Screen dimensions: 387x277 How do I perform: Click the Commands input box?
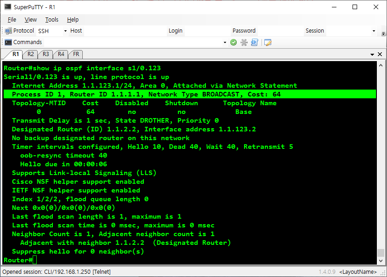[x=133, y=42]
